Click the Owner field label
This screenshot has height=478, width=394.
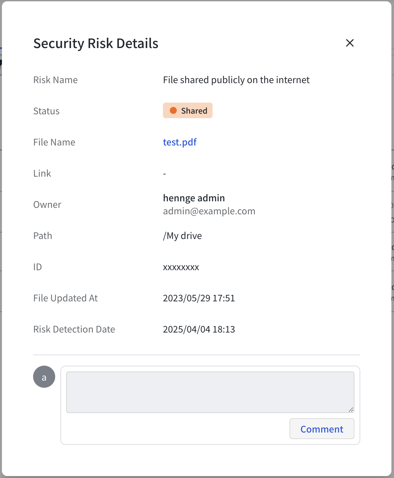coord(47,205)
